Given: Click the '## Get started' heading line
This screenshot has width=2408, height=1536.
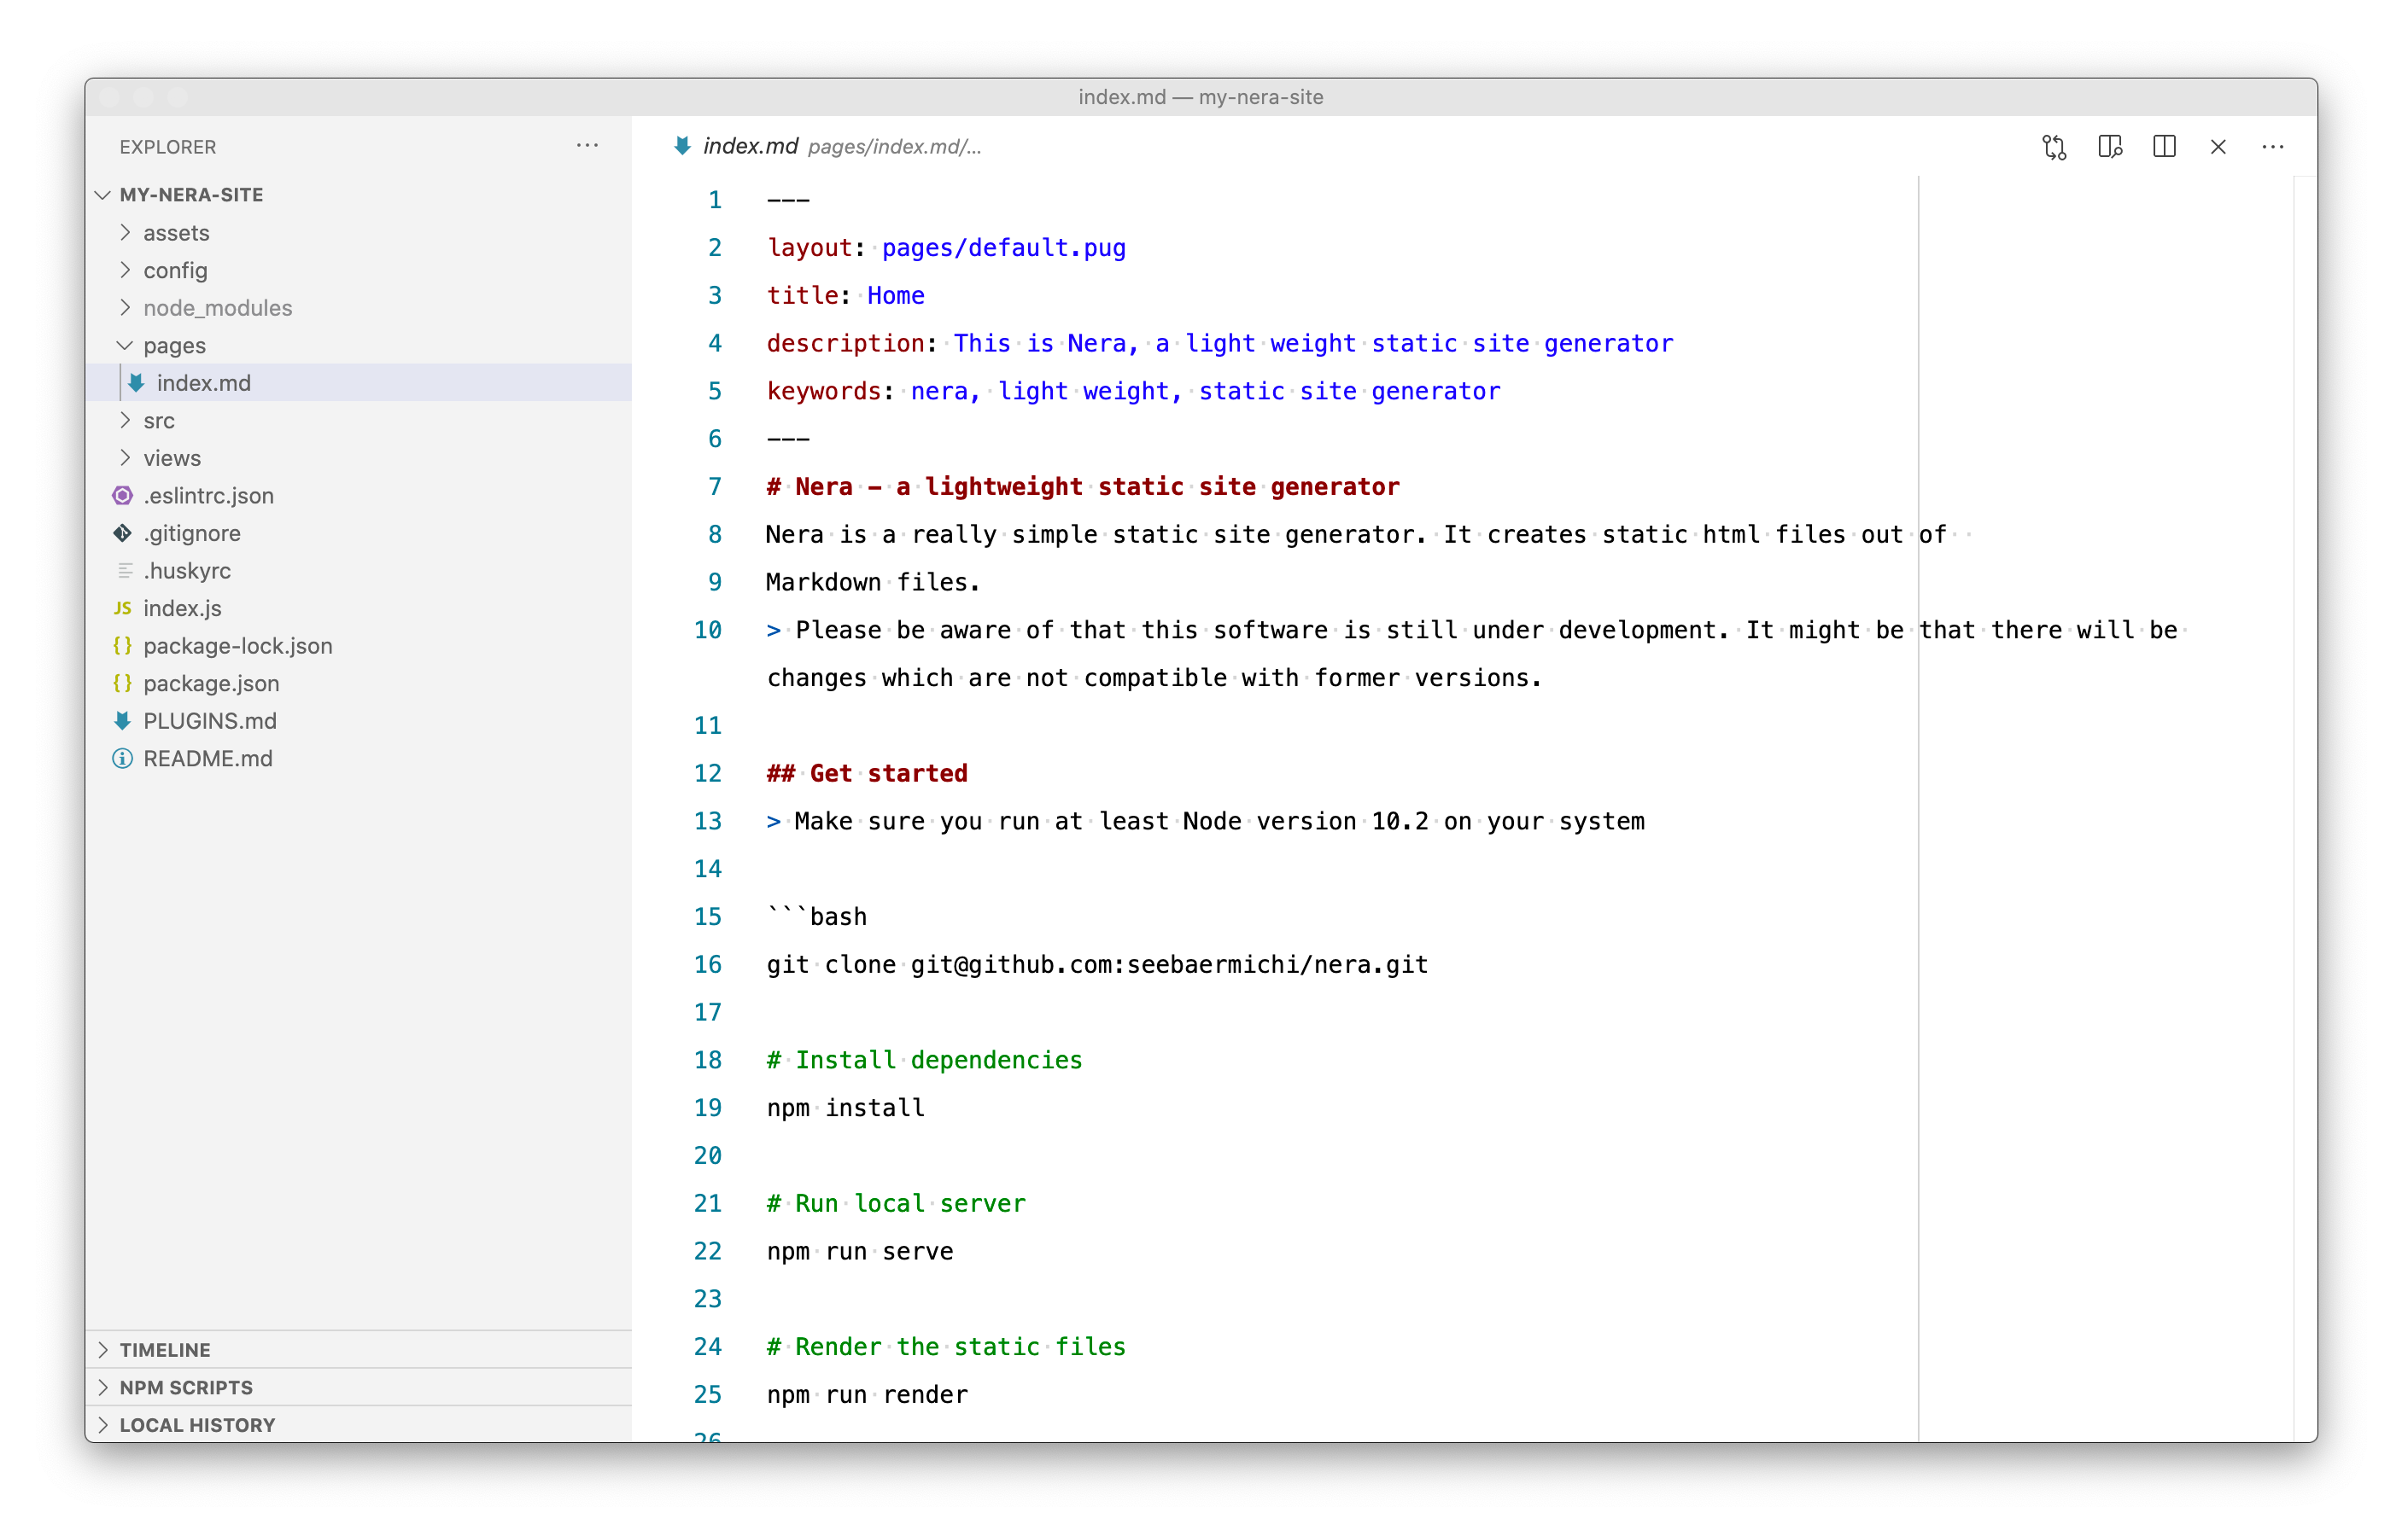Looking at the screenshot, I should 867,773.
